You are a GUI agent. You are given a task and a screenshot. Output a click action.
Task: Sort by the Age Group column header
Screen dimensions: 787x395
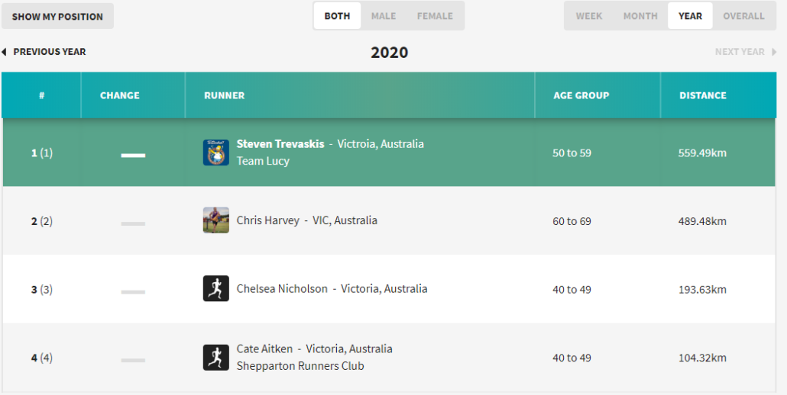(x=581, y=95)
